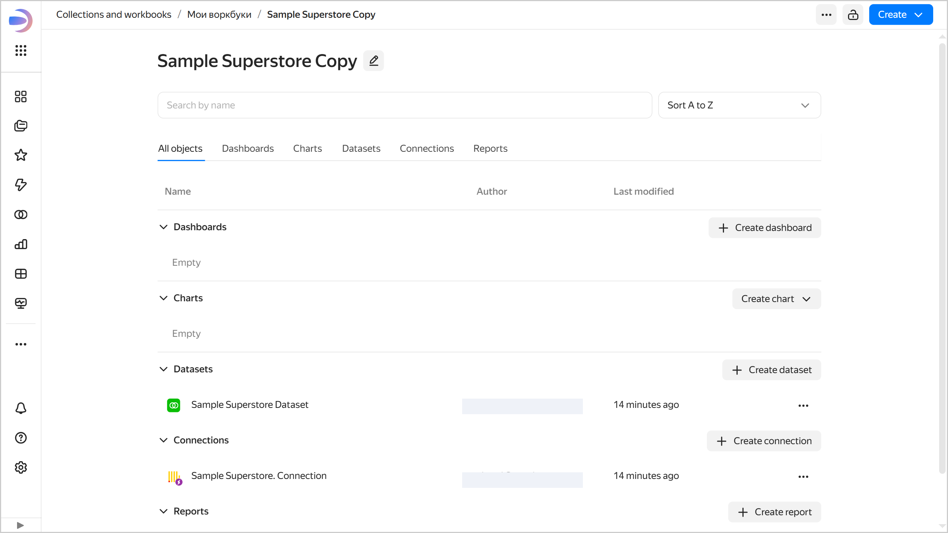Open the all services grid icon
Viewport: 948px width, 533px height.
pos(21,50)
